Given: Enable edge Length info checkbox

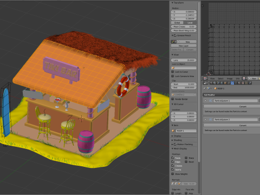Looking at the screenshot, I should (x=173, y=193).
